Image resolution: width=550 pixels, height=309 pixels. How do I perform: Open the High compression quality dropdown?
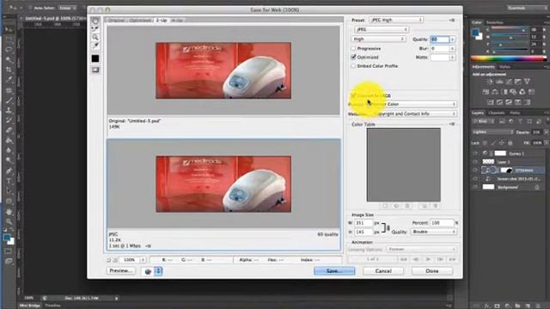point(378,39)
